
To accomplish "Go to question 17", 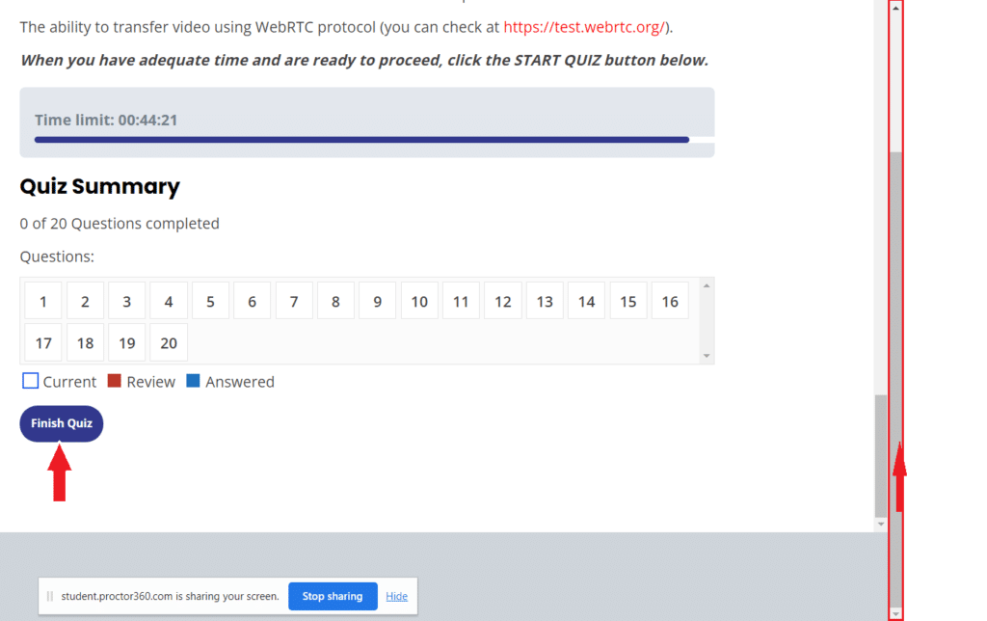I will [x=43, y=342].
